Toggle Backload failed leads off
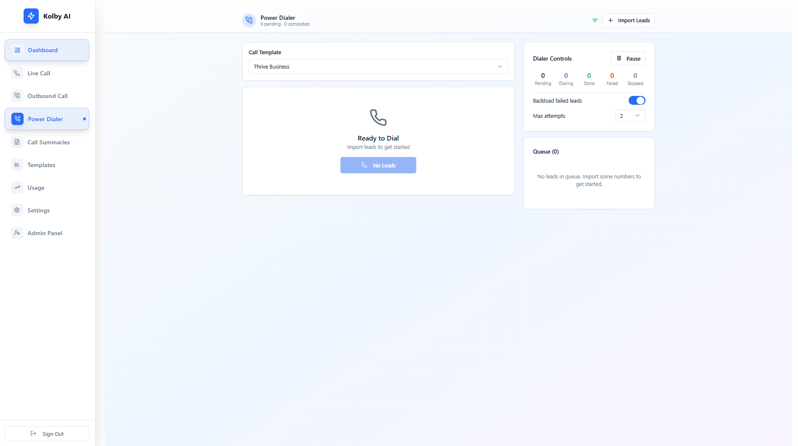Viewport: 798px width, 446px height. pos(637,100)
